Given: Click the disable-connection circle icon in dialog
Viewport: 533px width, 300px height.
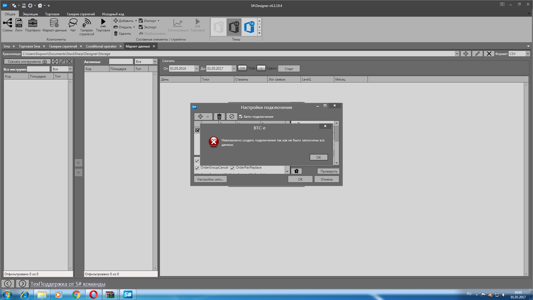Looking at the screenshot, I should coord(232,117).
